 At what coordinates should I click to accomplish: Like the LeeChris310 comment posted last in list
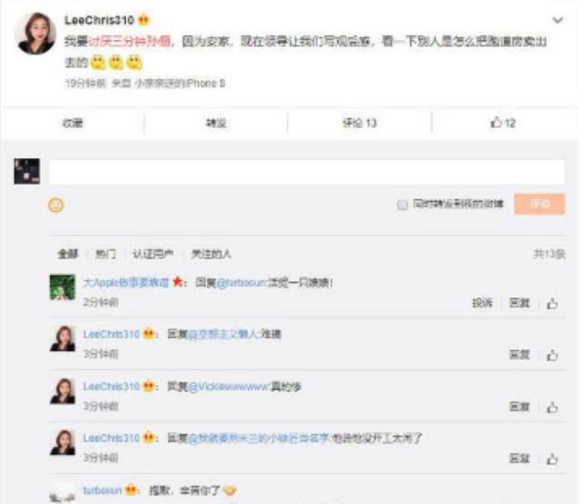tap(553, 458)
